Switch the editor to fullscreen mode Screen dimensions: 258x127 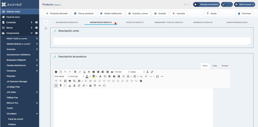65,81
